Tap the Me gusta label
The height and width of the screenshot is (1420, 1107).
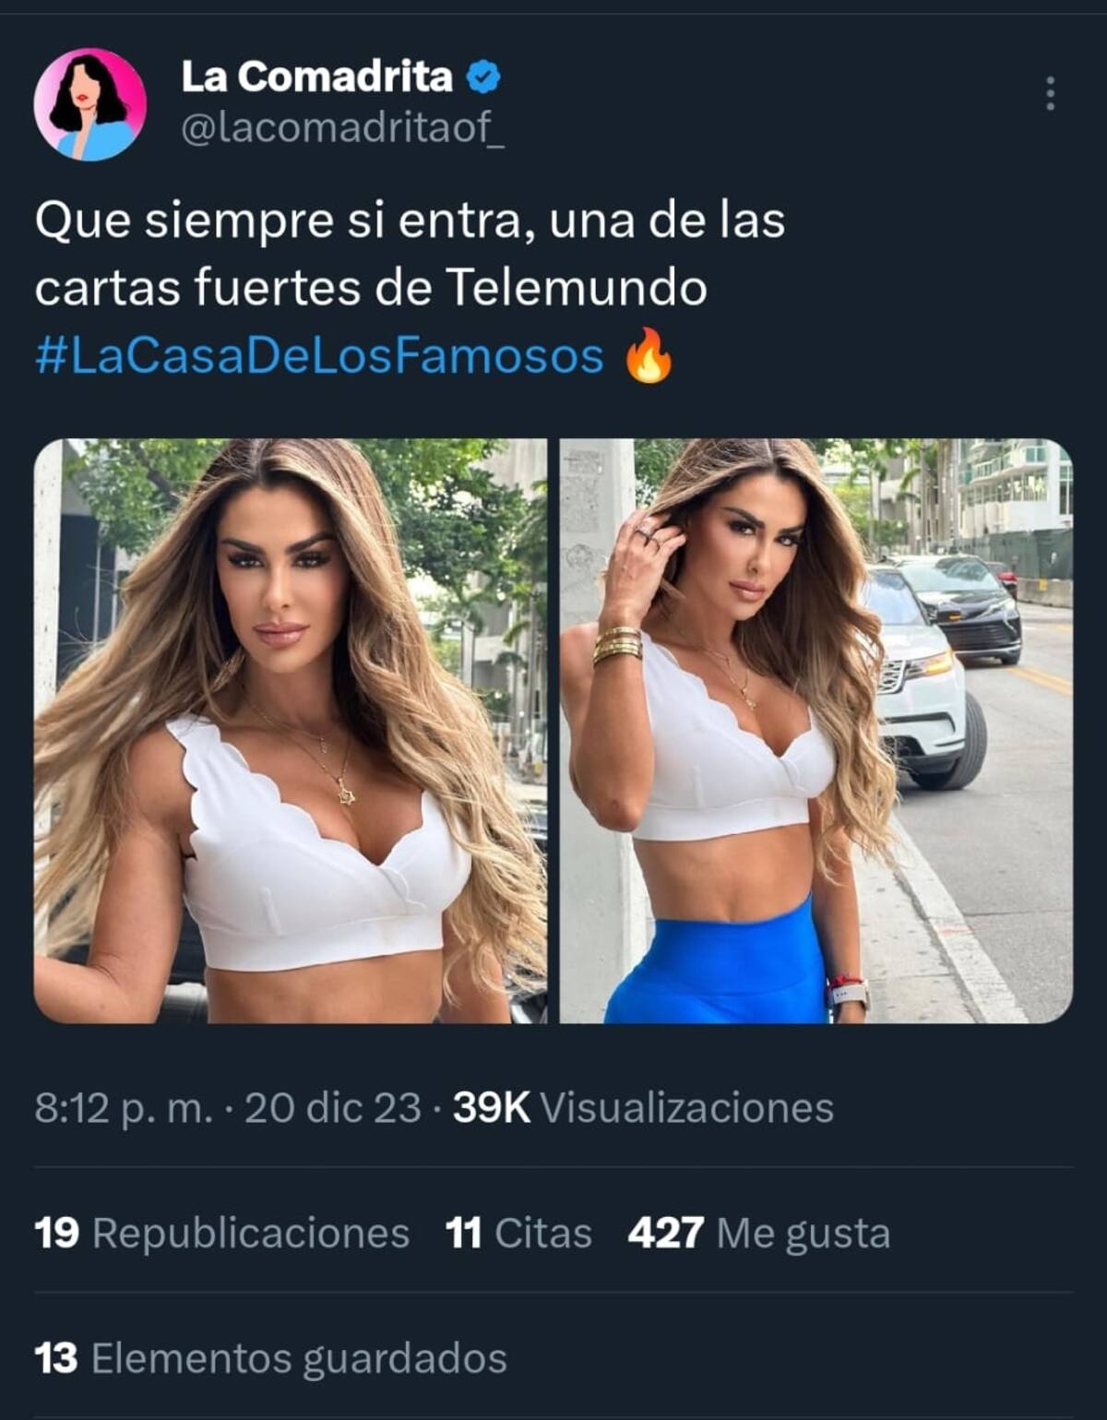803,1234
